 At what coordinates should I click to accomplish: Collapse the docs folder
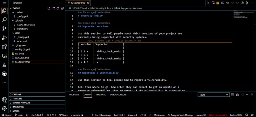13,33
